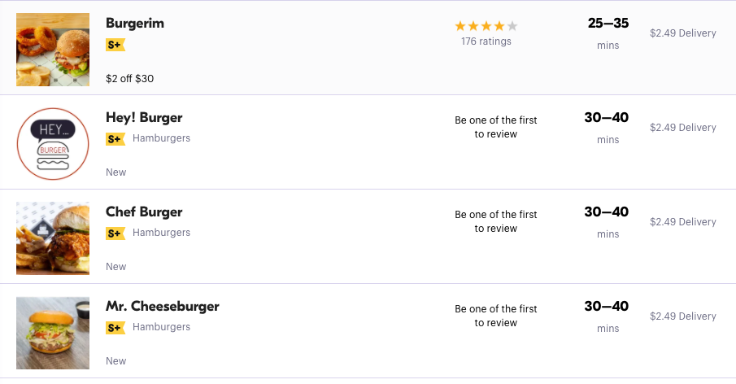The height and width of the screenshot is (384, 736).
Task: Click the Chef Burger food photo
Action: 53,238
